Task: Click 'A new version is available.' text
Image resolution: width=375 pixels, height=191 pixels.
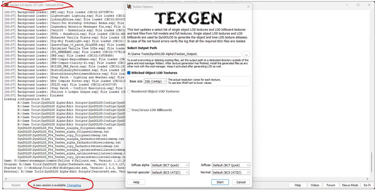Action: tap(50, 185)
